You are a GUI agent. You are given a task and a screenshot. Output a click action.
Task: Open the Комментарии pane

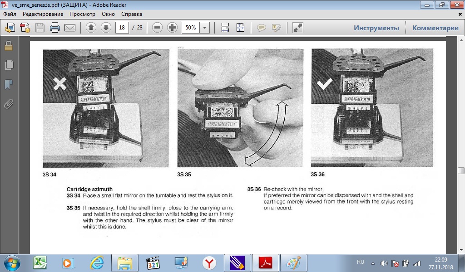pos(435,28)
